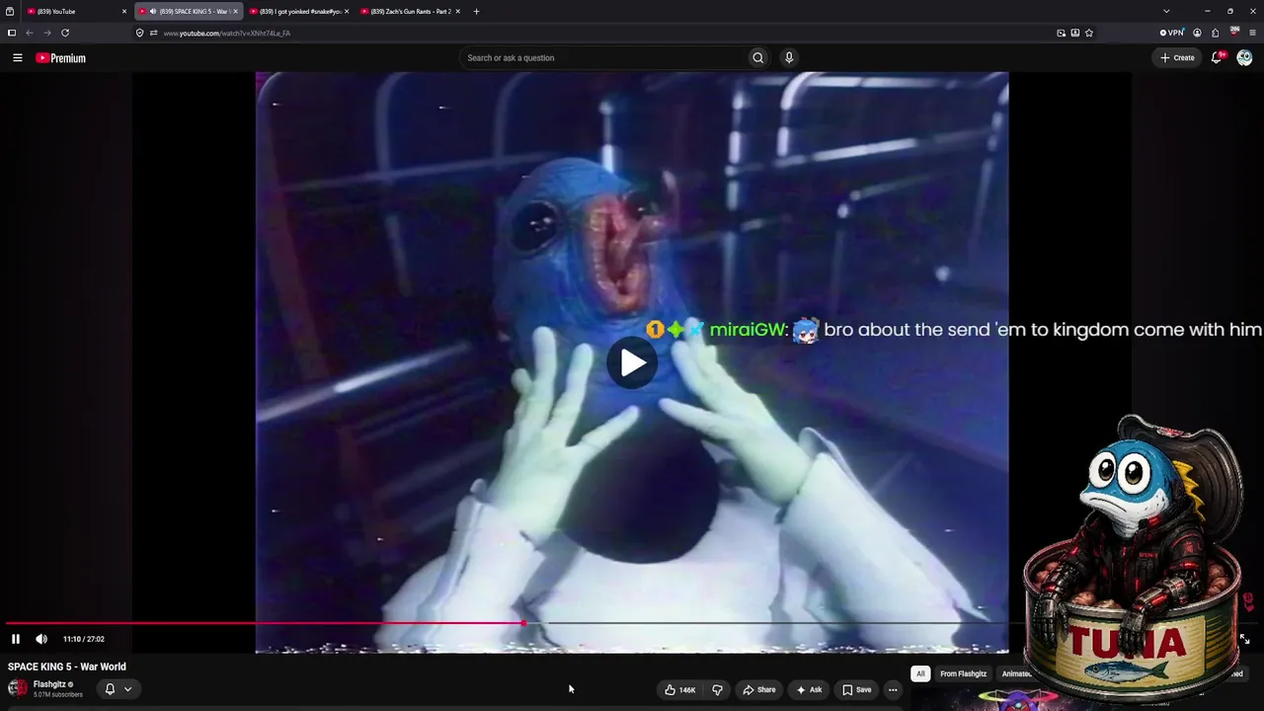The width and height of the screenshot is (1264, 711).
Task: Mute the video volume speaker
Action: click(41, 639)
